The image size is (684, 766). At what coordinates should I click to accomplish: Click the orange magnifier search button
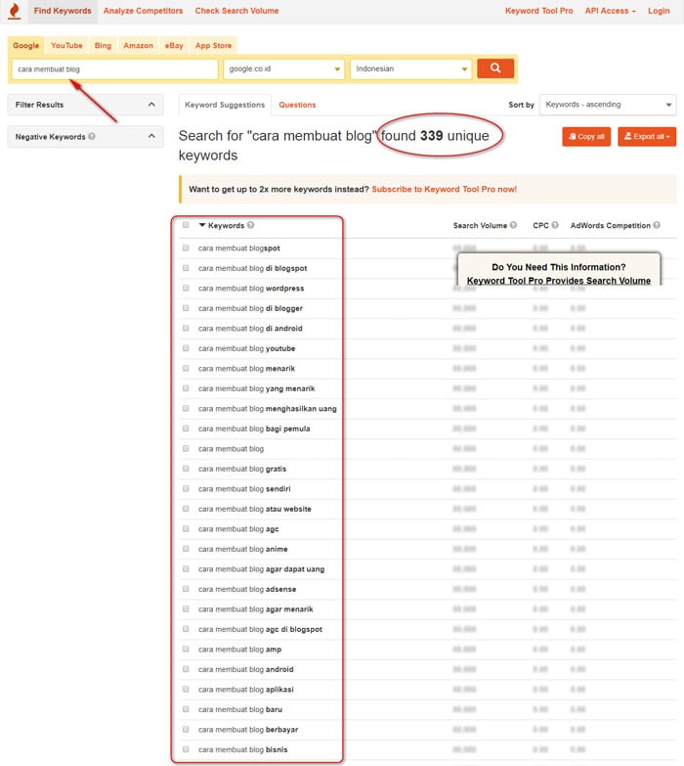tap(494, 68)
